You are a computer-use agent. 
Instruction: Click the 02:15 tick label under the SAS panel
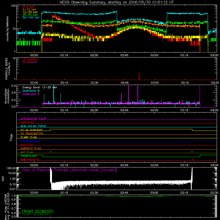64,193
